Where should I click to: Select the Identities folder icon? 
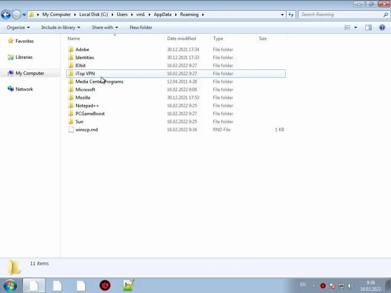pos(71,57)
